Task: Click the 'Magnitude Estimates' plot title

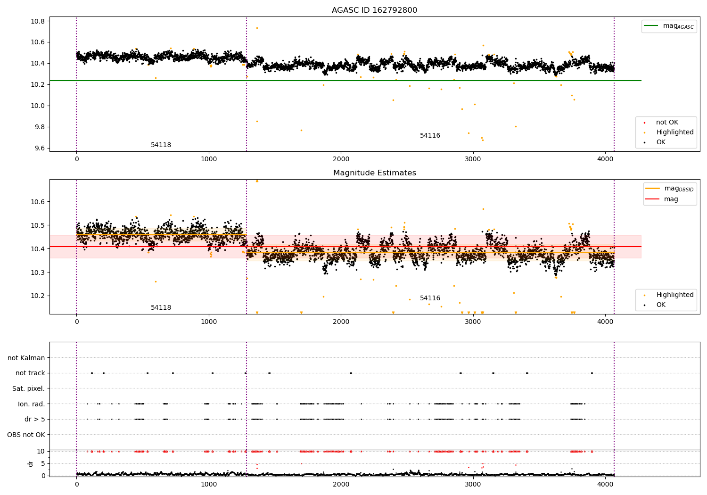Action: click(x=374, y=173)
